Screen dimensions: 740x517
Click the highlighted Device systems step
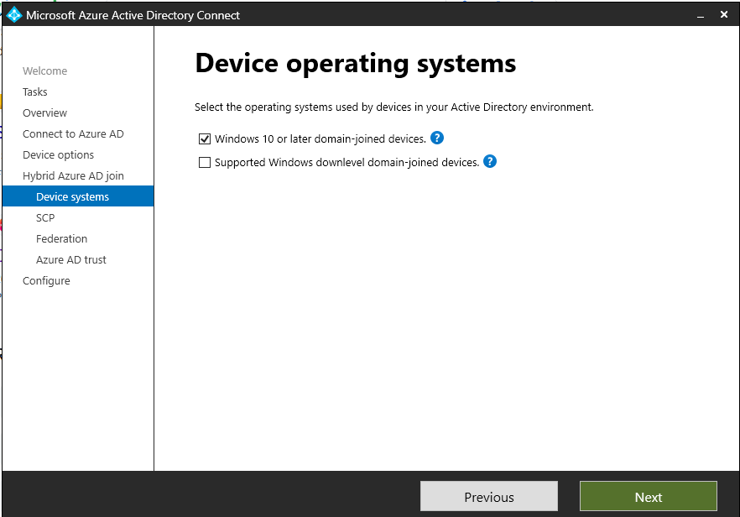tap(73, 197)
